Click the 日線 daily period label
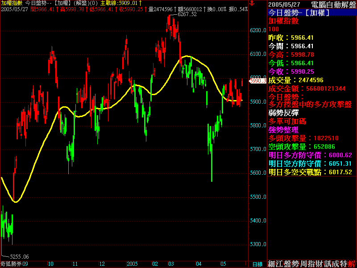Image resolution: width=357 pixels, height=268 pixels. [257, 264]
